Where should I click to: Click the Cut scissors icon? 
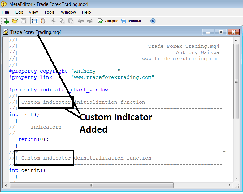click(53, 21)
